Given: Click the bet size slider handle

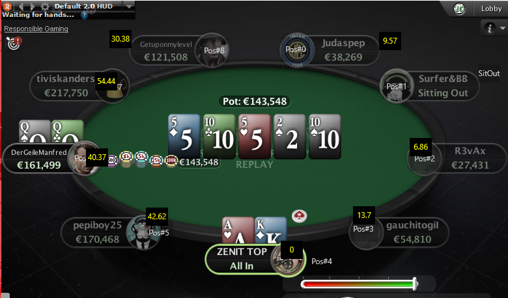Looking at the screenshot, I should (x=415, y=284).
